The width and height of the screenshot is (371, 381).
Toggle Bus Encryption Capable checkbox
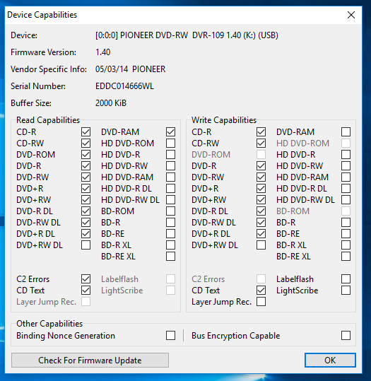click(346, 336)
